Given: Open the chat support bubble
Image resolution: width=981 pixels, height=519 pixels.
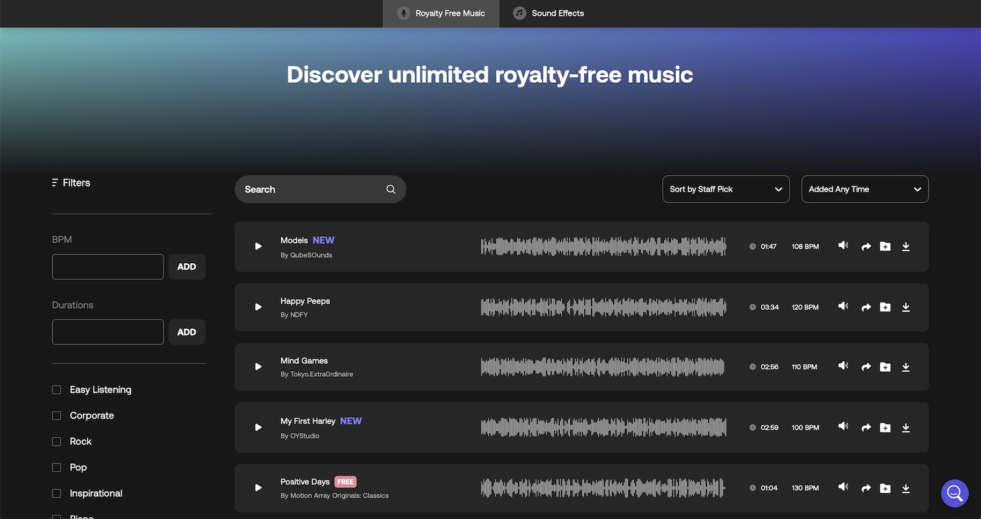Looking at the screenshot, I should pos(954,493).
